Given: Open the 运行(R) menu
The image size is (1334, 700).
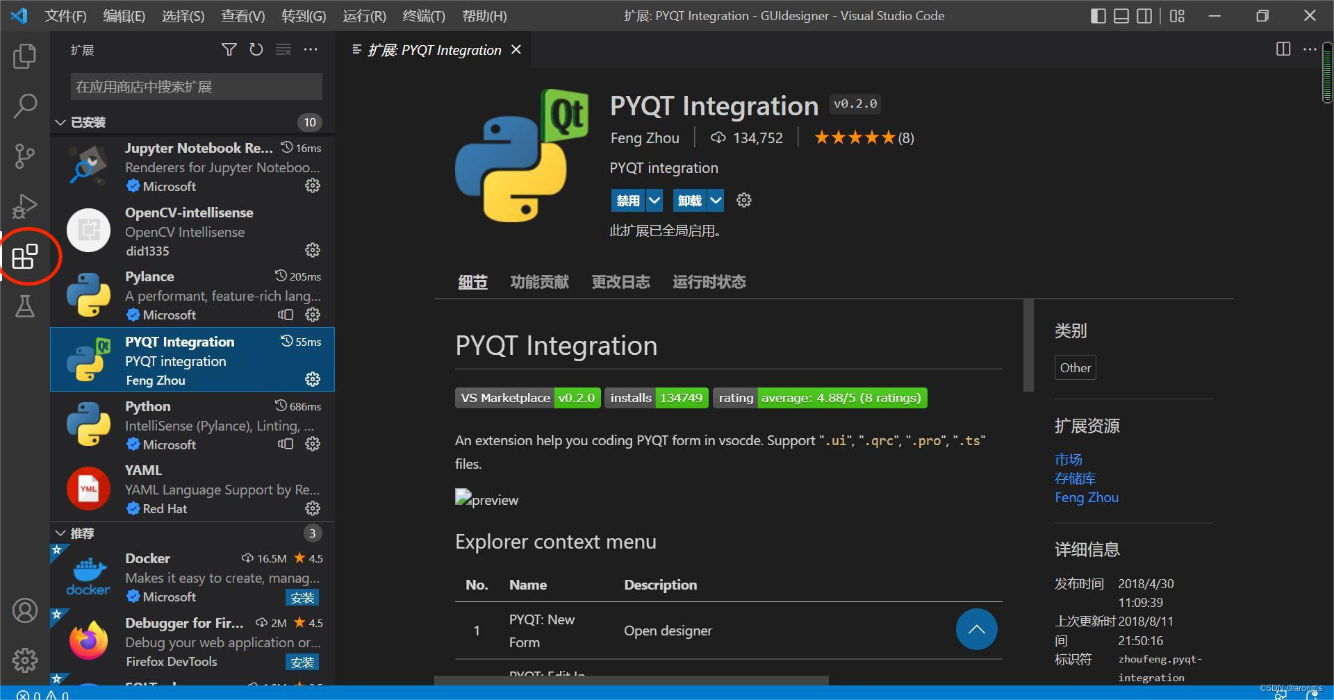Looking at the screenshot, I should [x=363, y=15].
